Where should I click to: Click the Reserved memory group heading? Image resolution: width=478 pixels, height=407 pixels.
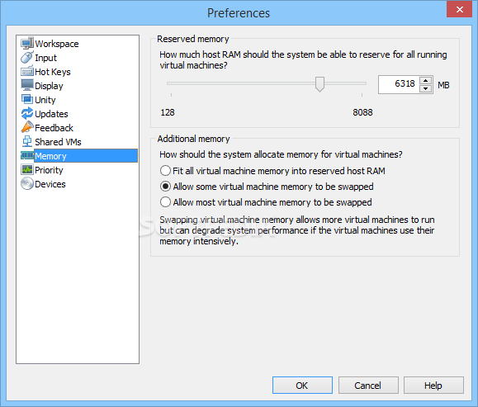click(x=193, y=39)
